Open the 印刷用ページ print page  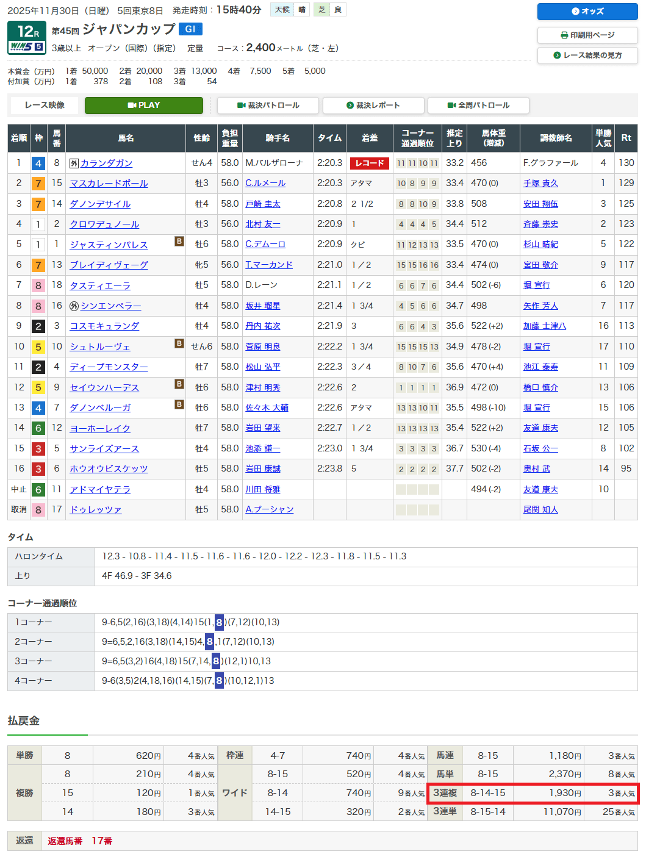(x=587, y=35)
